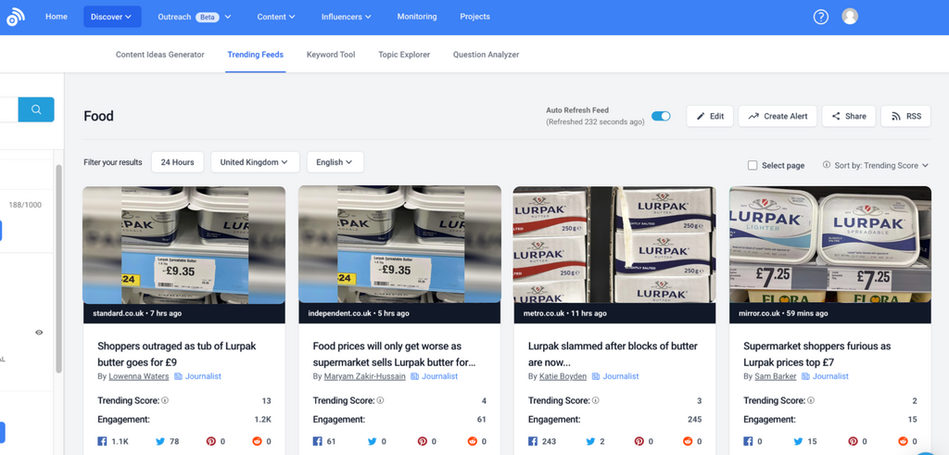This screenshot has height=455, width=949.
Task: Open the English language dropdown
Action: tap(335, 162)
